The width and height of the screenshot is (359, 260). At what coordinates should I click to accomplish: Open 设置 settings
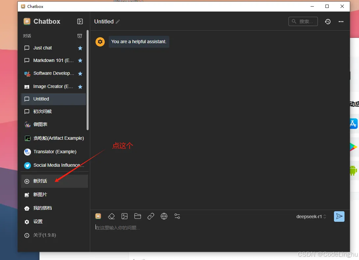54,222
